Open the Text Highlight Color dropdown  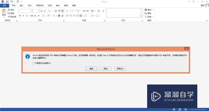tap(51, 16)
